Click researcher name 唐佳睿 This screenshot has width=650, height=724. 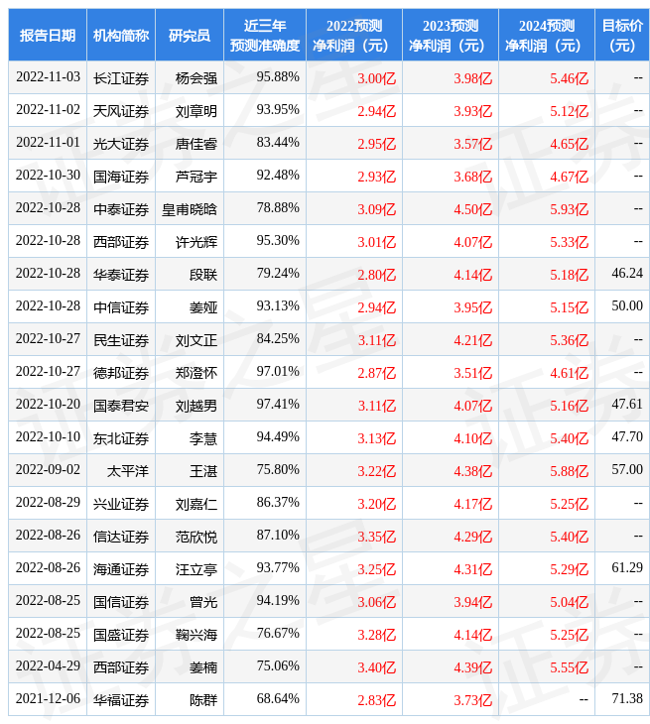[196, 144]
